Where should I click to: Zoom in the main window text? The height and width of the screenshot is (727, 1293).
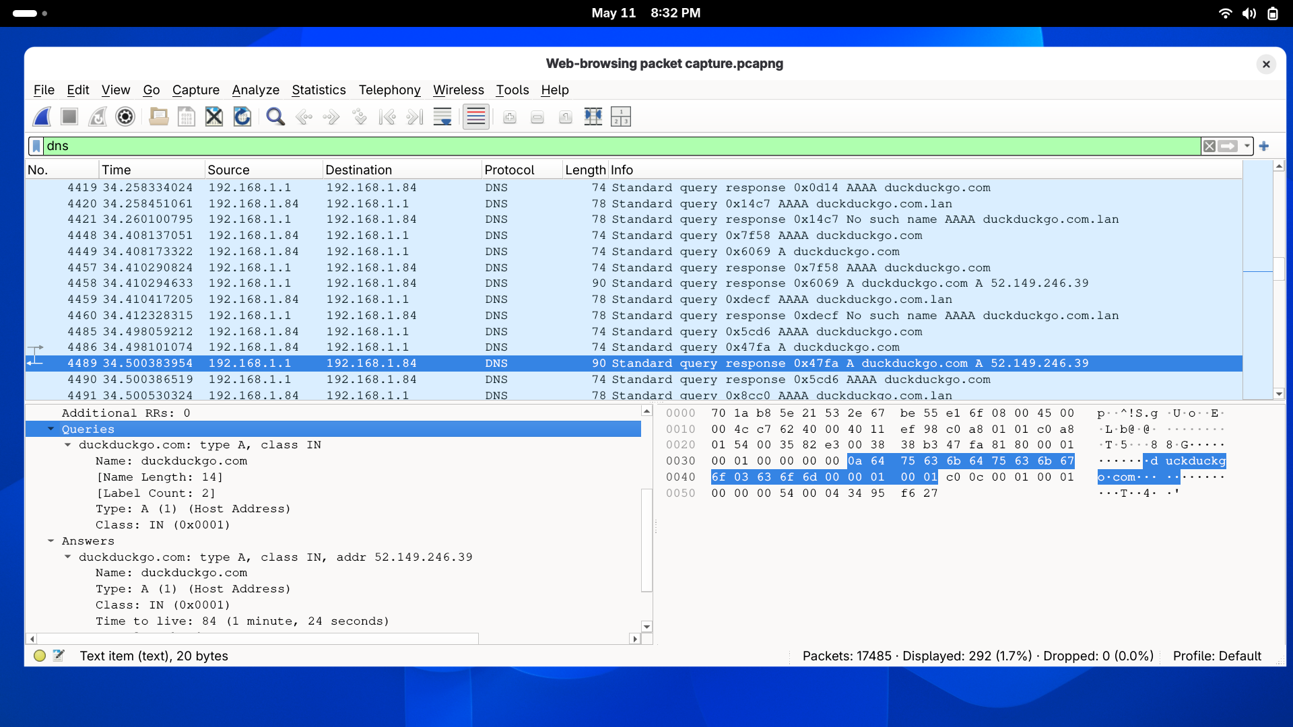point(510,117)
